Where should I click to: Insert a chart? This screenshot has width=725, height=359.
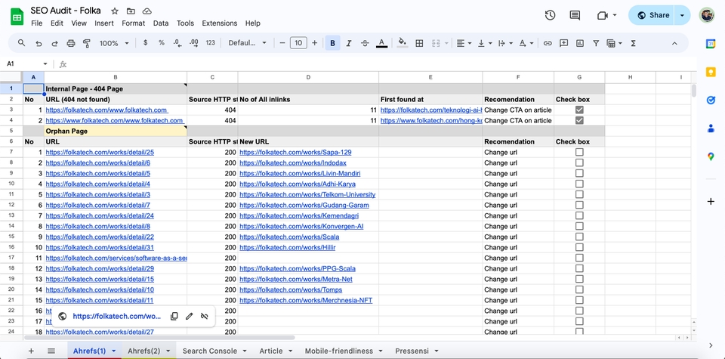click(580, 43)
